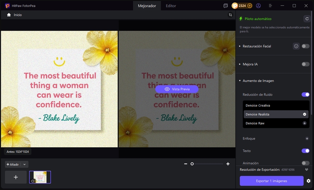Open the user account profile icon
The height and width of the screenshot is (190, 314).
(258, 6)
